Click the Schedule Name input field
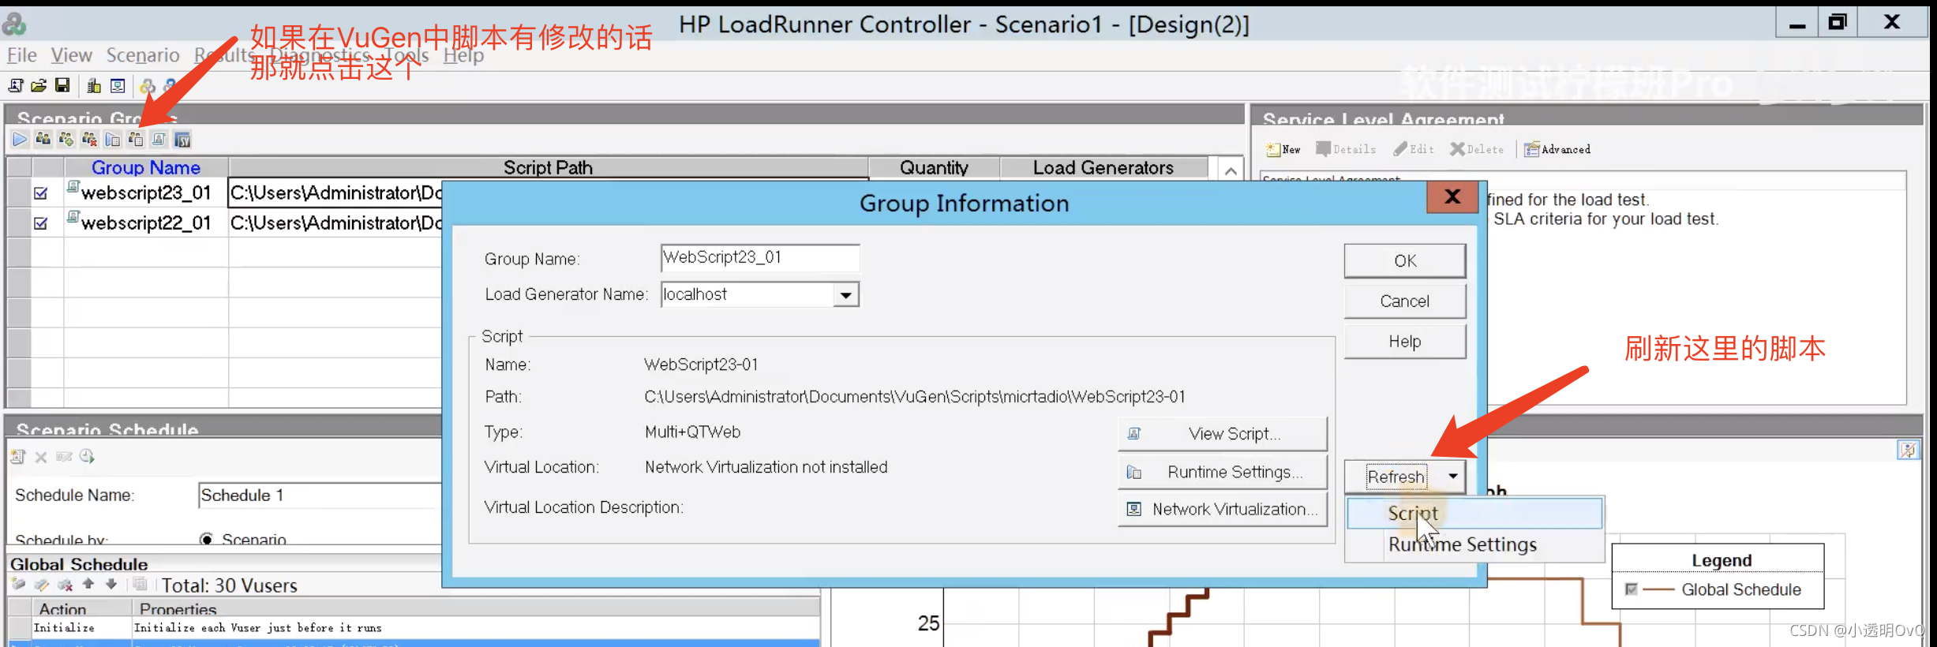This screenshot has height=647, width=1937. coord(320,496)
